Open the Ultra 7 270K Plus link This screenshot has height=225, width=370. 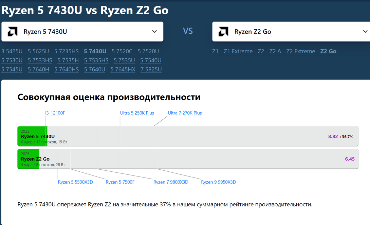(x=185, y=113)
